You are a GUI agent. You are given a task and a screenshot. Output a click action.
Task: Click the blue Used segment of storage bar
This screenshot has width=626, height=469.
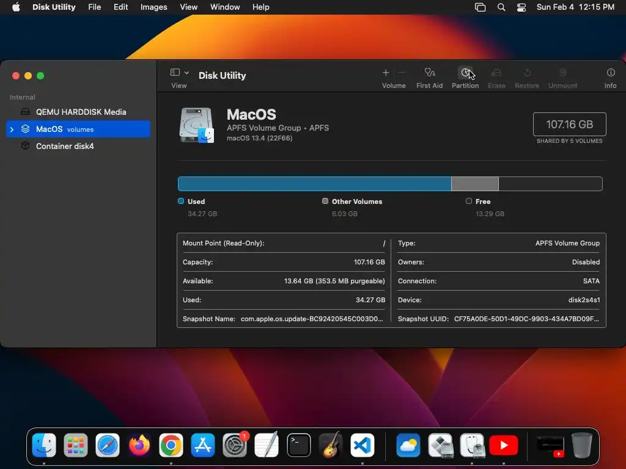[x=315, y=184]
